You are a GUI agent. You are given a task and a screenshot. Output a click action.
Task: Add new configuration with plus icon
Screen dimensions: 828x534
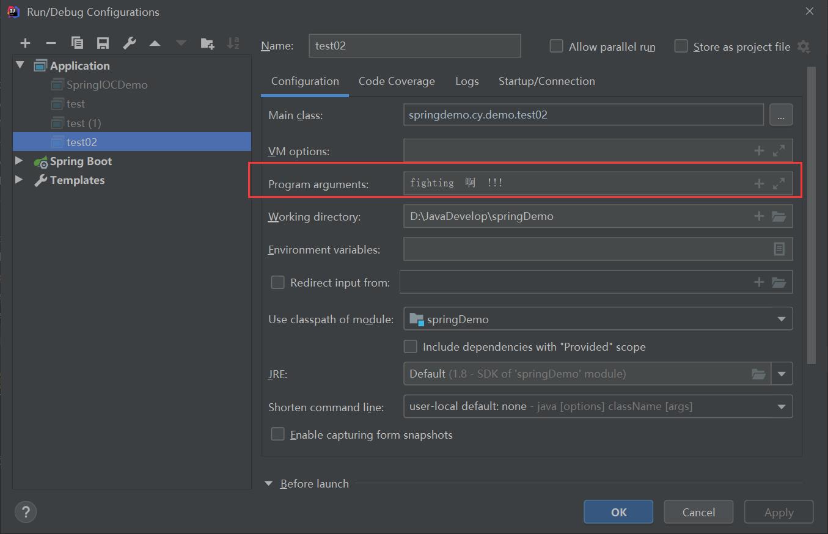pos(25,43)
